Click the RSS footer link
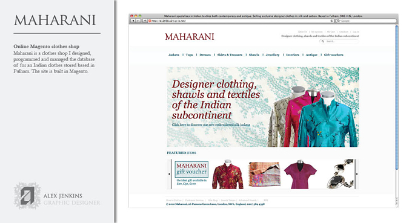This screenshot has height=223, width=412. click(x=265, y=201)
